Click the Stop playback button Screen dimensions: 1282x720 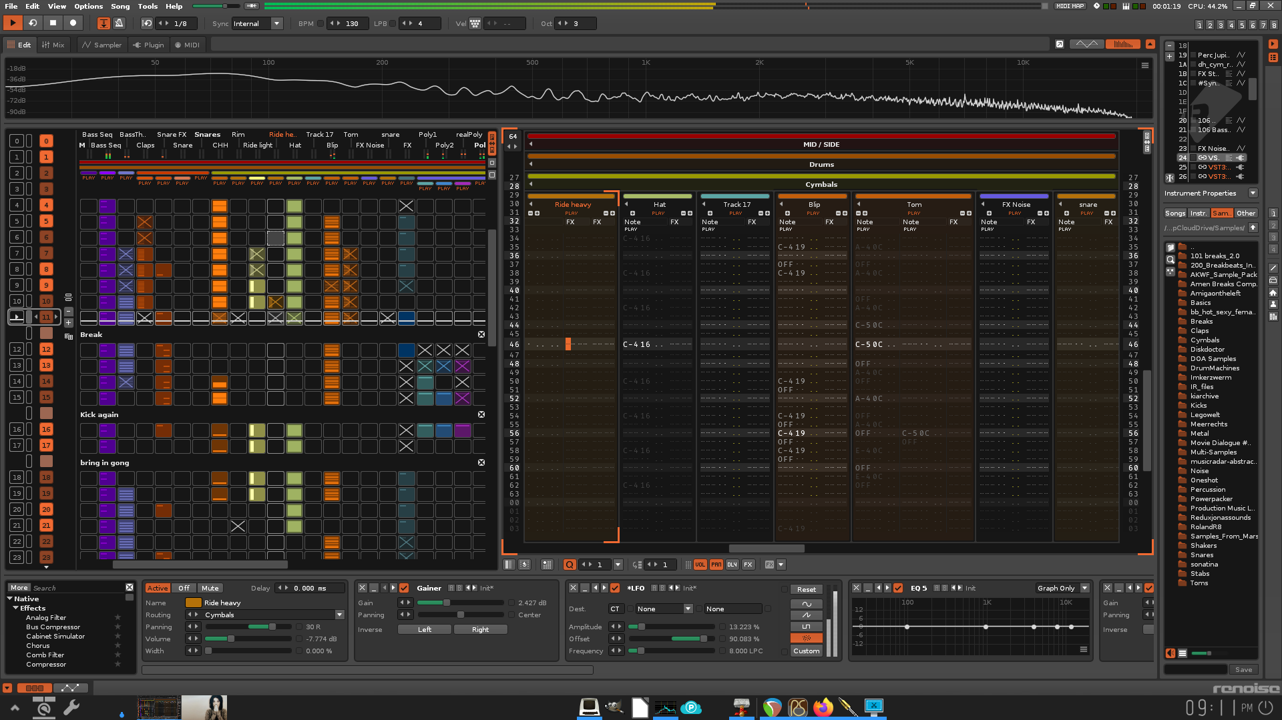click(x=53, y=23)
